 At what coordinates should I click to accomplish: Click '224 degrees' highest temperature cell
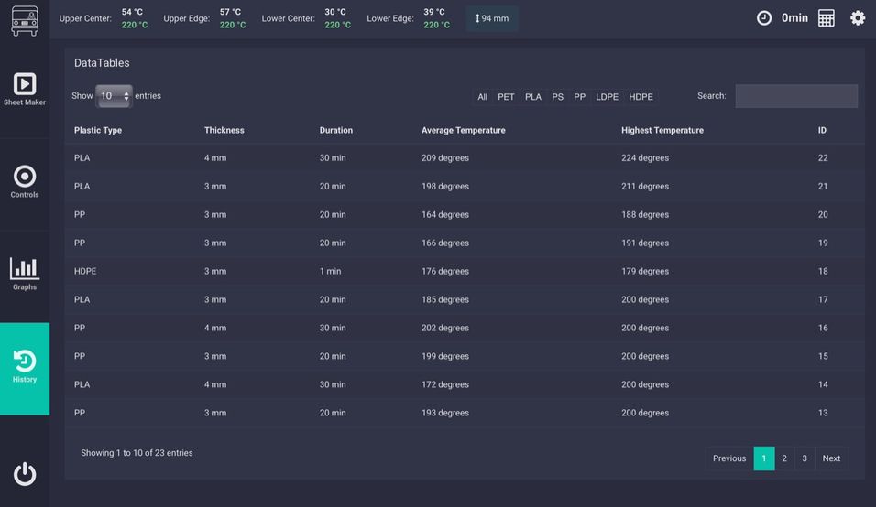645,157
